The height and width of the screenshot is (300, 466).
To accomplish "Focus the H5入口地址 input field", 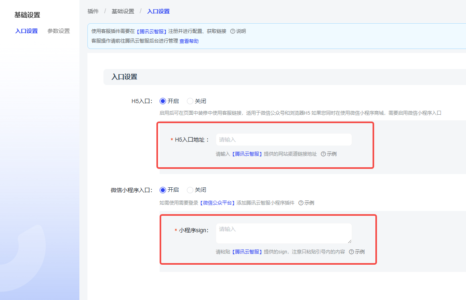I will tap(284, 140).
